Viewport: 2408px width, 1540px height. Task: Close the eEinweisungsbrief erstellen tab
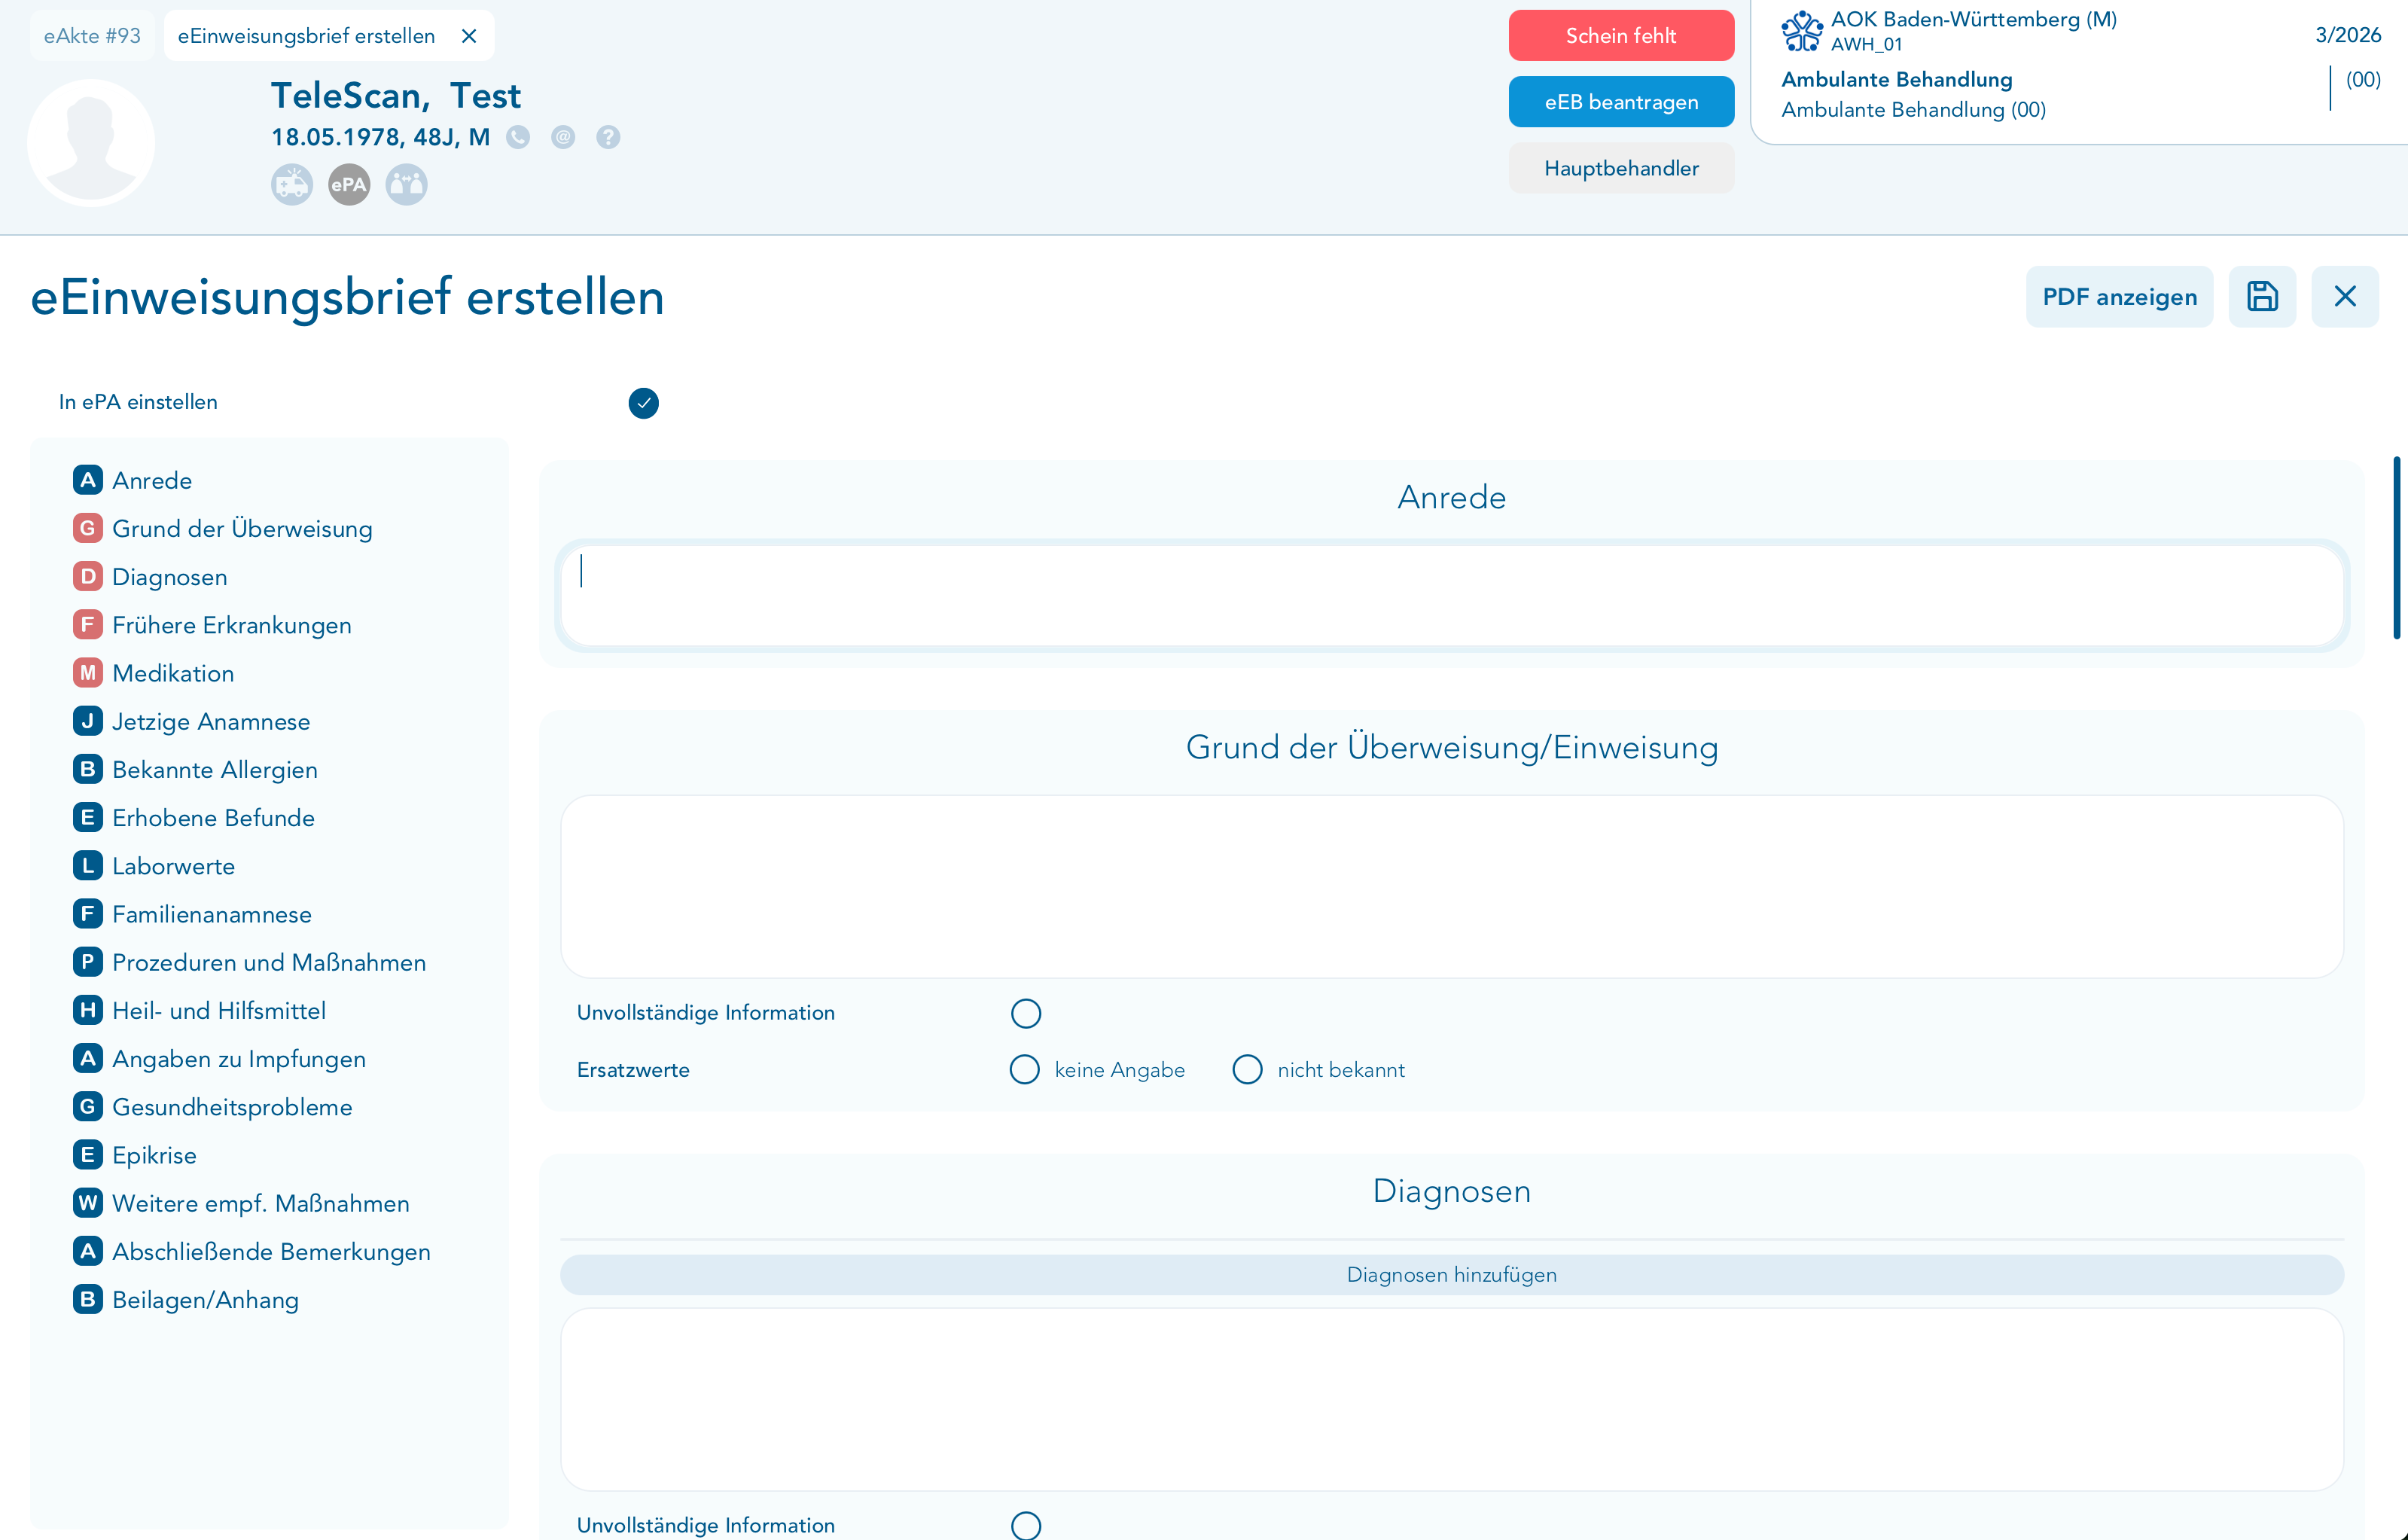click(x=469, y=36)
